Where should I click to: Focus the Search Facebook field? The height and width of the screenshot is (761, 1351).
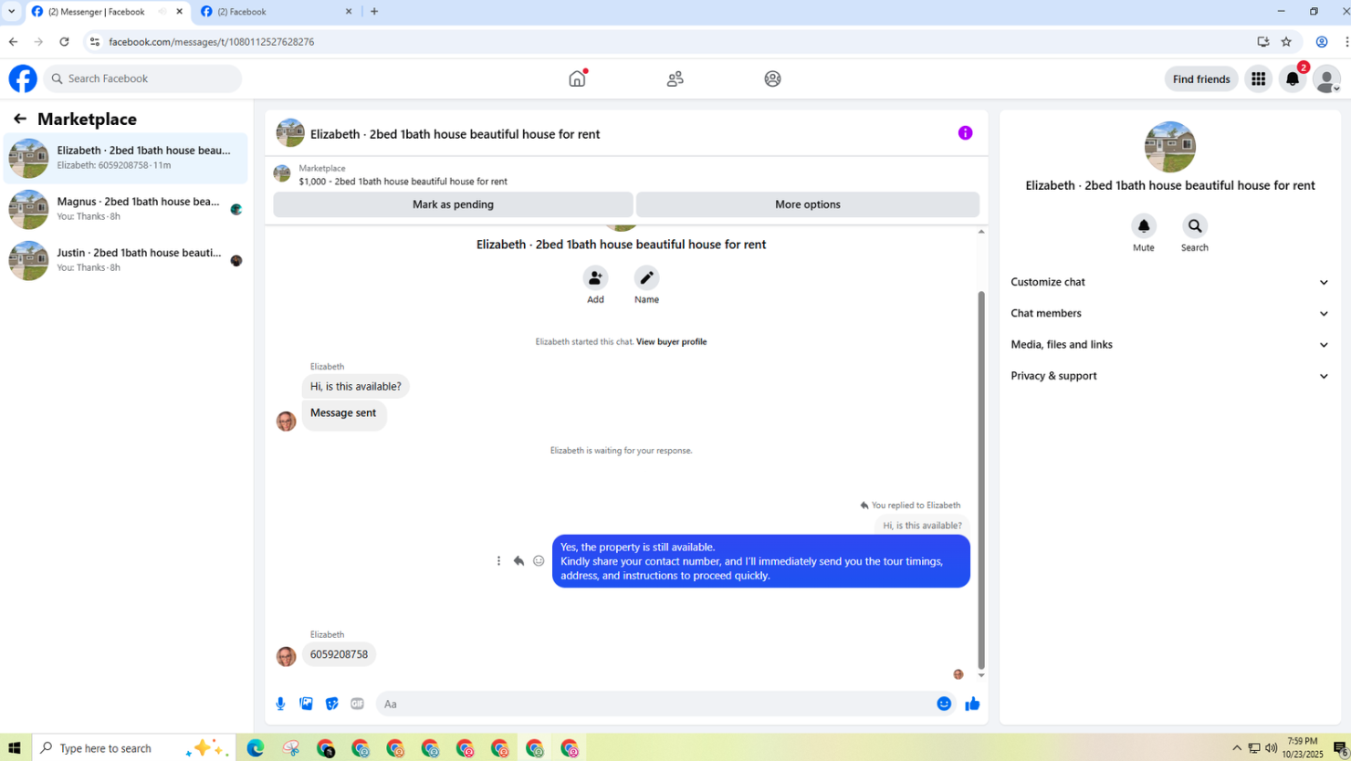pos(142,78)
